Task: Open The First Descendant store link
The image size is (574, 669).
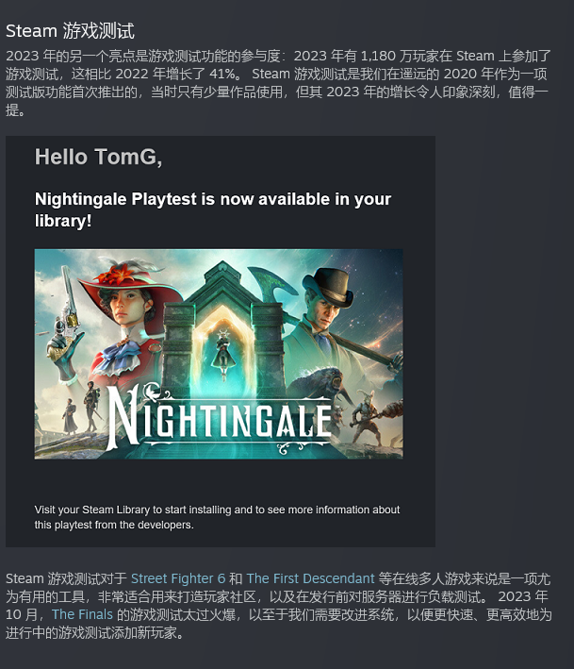Action: coord(310,578)
